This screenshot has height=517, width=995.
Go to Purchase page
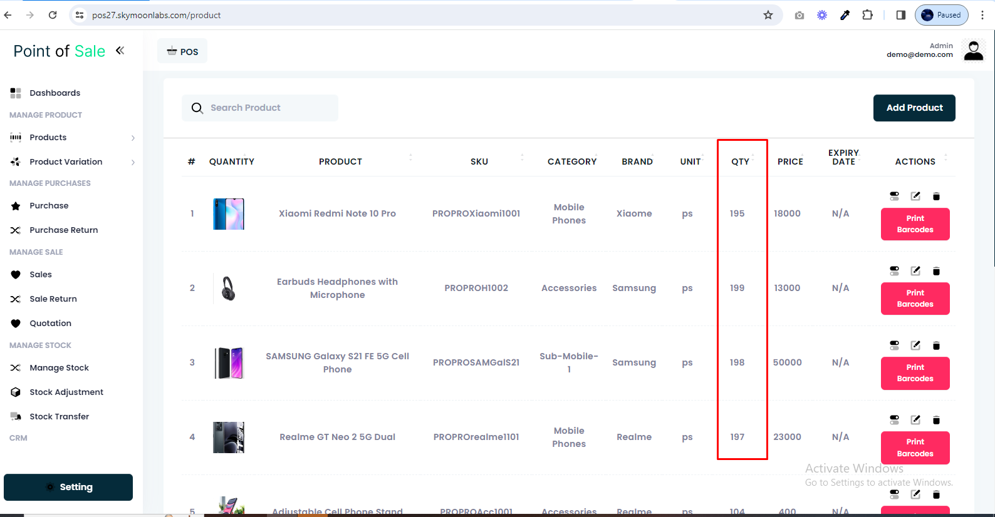point(49,205)
